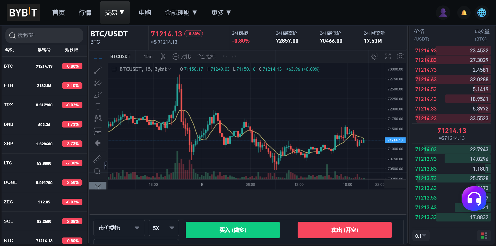Screen dimensions: 496x246
Task: Select the pattern drawing tool
Action: (98, 118)
